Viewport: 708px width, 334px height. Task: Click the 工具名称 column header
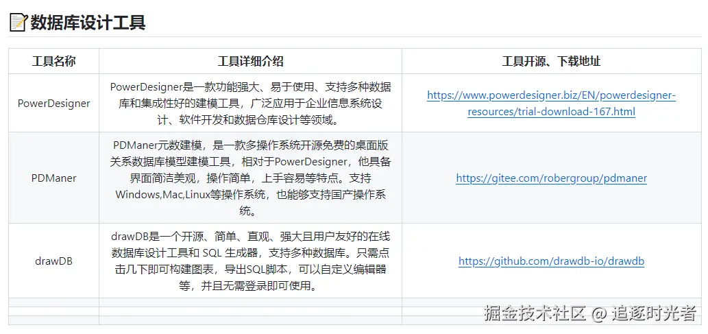(x=53, y=62)
